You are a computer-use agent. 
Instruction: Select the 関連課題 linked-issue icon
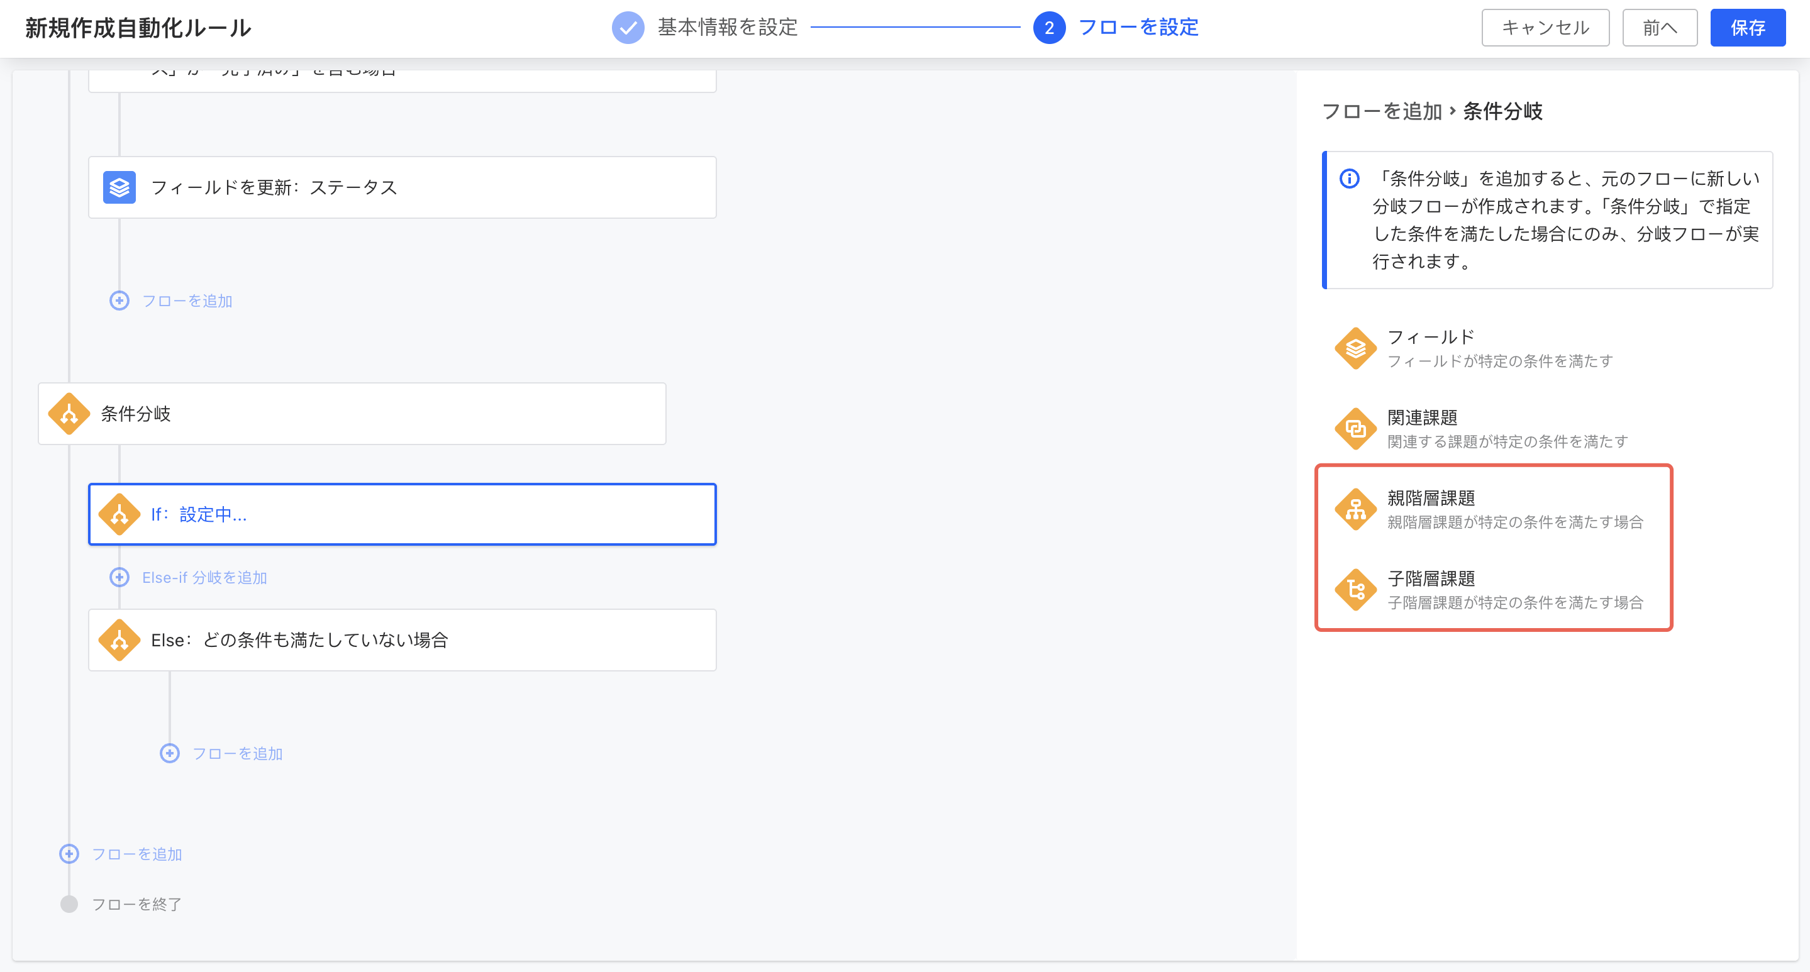click(x=1355, y=428)
